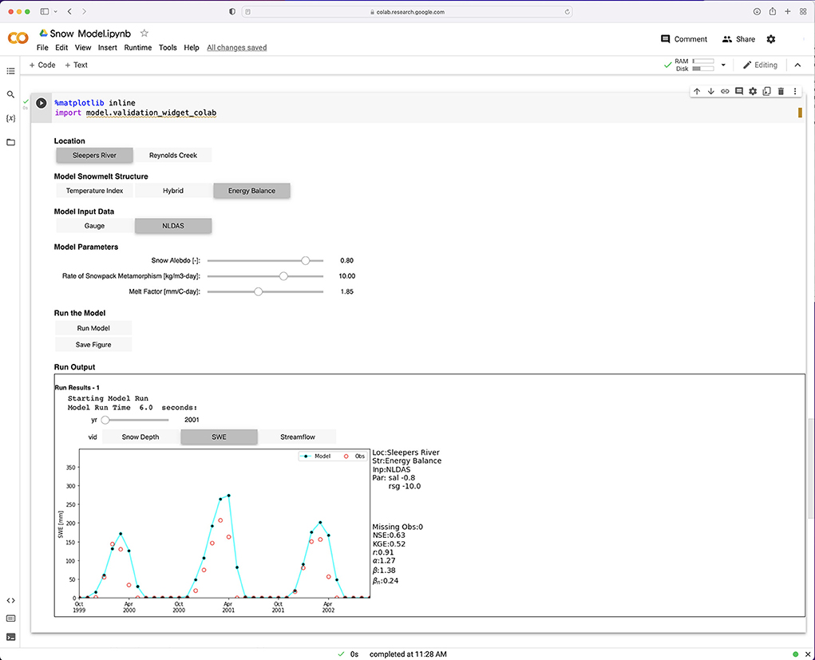
Task: Click the Snowpack Metamorphism rate slider handle
Action: [x=283, y=276]
